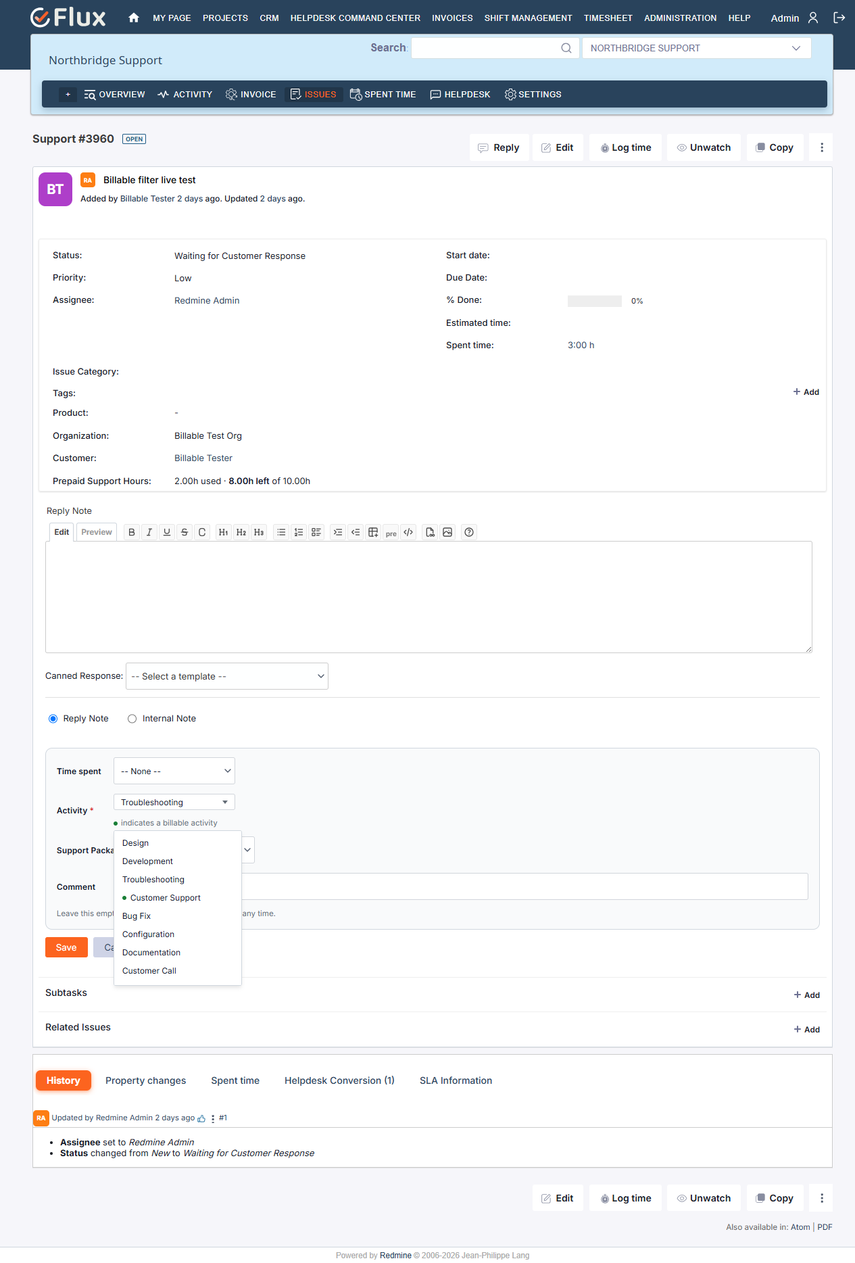The image size is (855, 1263).
Task: Click the top Copy button
Action: [775, 147]
